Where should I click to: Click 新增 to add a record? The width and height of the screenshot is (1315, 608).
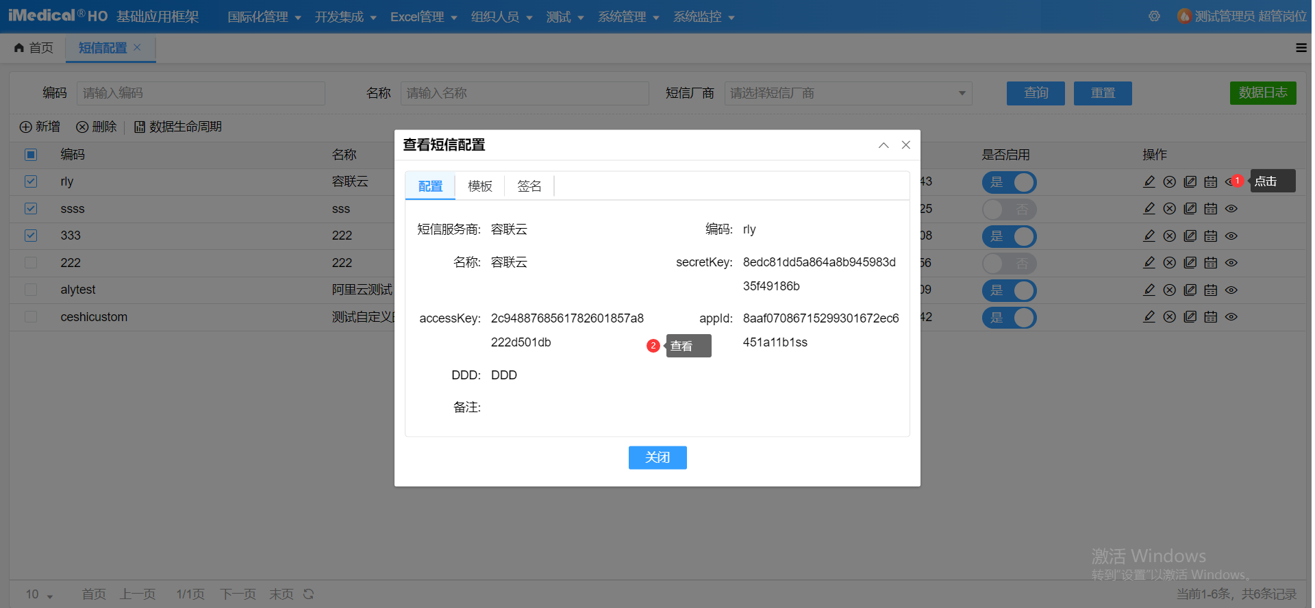(x=40, y=127)
